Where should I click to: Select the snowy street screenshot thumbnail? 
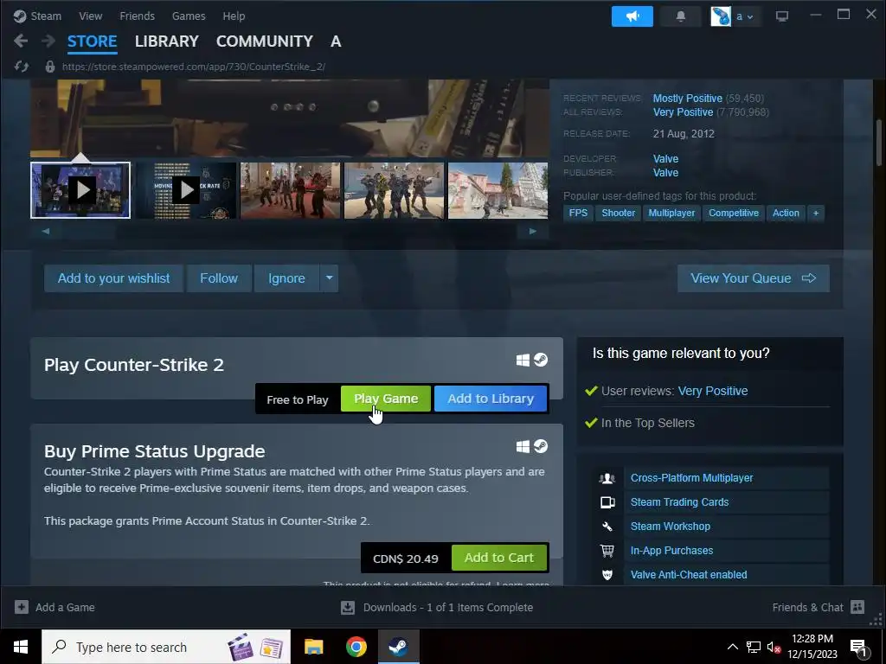[x=498, y=190]
